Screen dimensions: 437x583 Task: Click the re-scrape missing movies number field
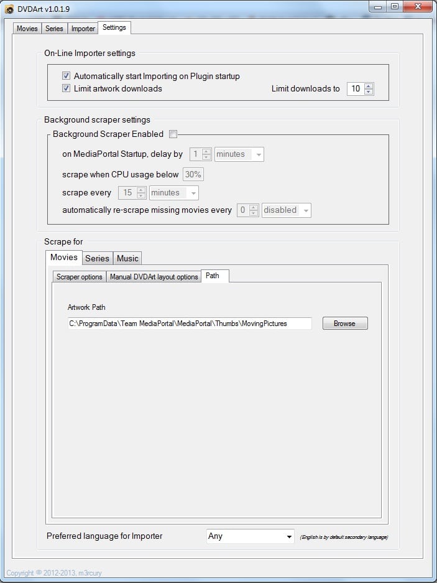(243, 210)
